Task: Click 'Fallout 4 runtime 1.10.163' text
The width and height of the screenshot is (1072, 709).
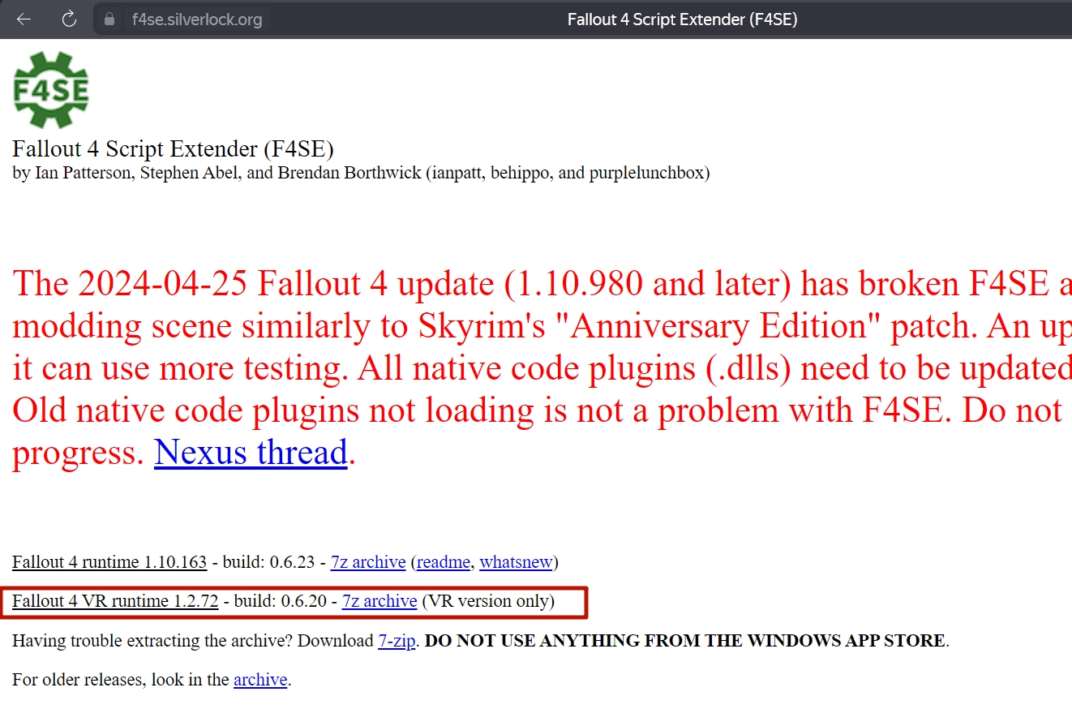Action: click(x=109, y=562)
